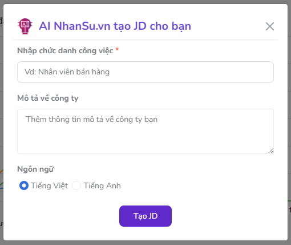Click the Mô tả về công ty label
This screenshot has height=245, width=291.
pos(48,98)
